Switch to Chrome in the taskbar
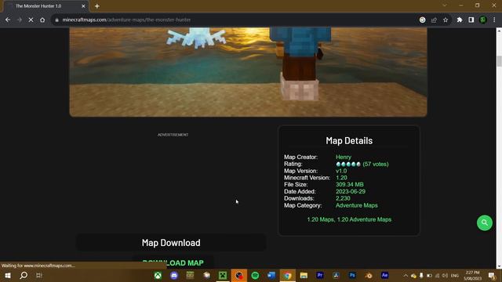This screenshot has height=282, width=502. [288, 275]
